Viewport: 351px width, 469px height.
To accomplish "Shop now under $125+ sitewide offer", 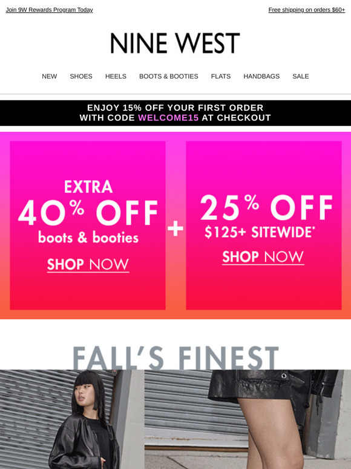I will pyautogui.click(x=263, y=257).
